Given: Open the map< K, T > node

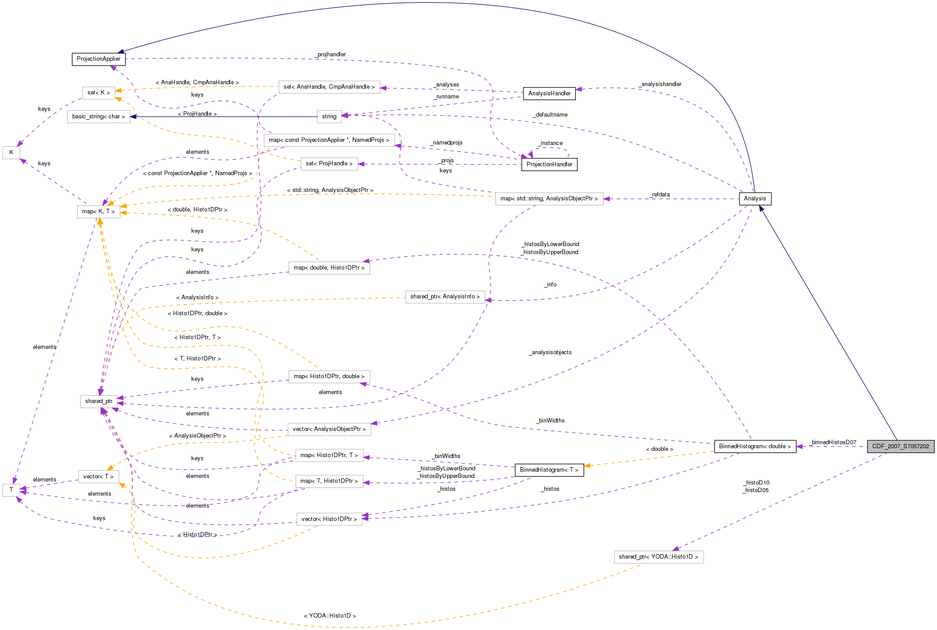Looking at the screenshot, I should point(98,211).
